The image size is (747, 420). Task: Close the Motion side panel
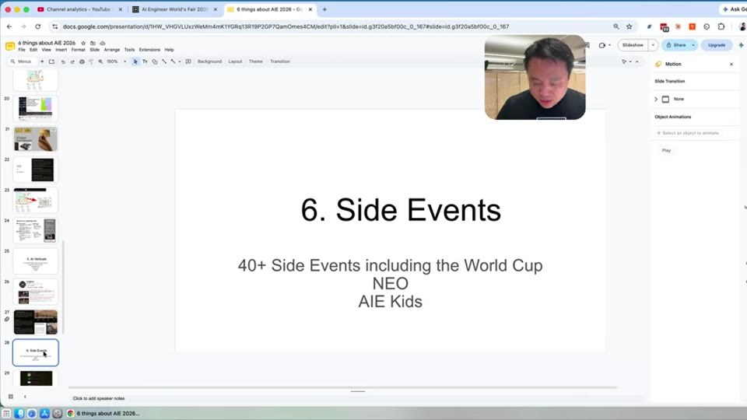click(x=731, y=64)
